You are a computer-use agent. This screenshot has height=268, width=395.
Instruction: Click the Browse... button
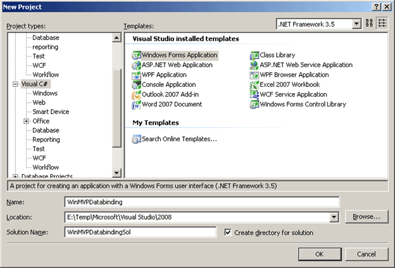pos(367,217)
